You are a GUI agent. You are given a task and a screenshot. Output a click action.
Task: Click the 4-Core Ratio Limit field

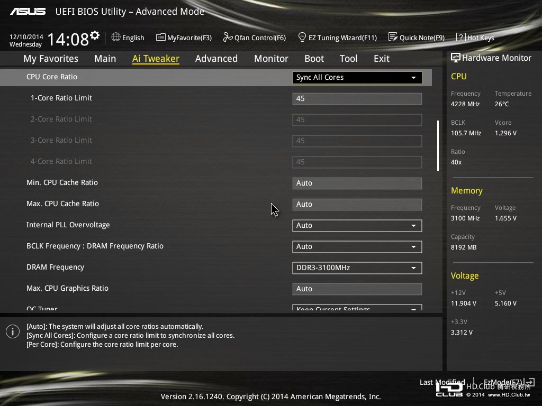[357, 162]
